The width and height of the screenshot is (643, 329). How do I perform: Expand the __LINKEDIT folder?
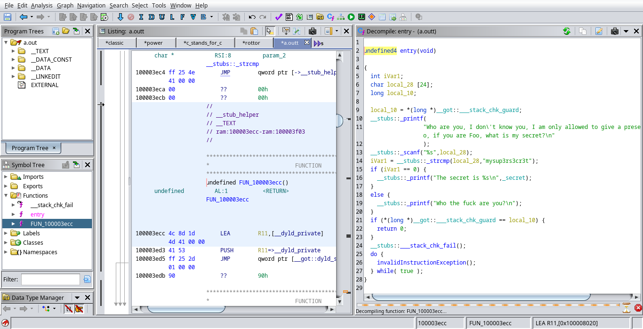click(x=13, y=76)
